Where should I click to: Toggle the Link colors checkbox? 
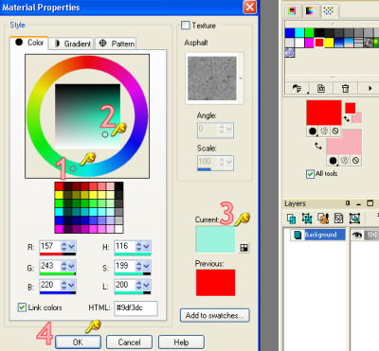pos(22,307)
